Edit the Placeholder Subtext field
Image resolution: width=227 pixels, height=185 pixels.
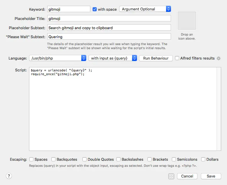click(109, 27)
